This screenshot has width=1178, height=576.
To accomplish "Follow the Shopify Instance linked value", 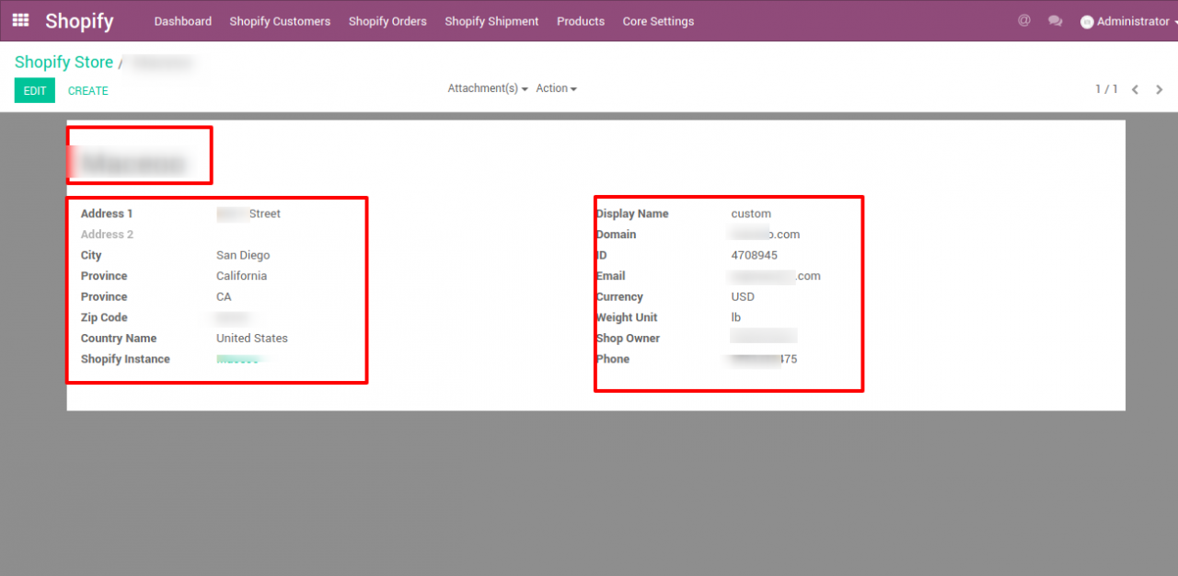I will pyautogui.click(x=238, y=359).
